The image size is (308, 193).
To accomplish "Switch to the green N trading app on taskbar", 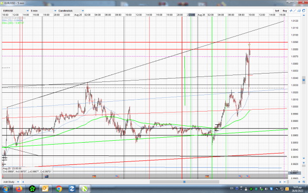I will pos(84,189).
